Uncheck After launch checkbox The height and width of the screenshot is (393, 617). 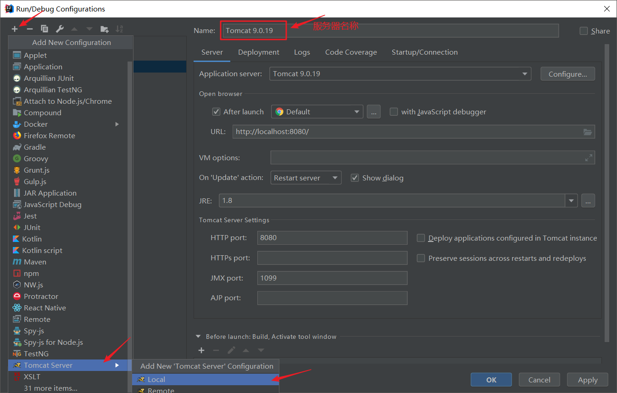[x=216, y=112]
